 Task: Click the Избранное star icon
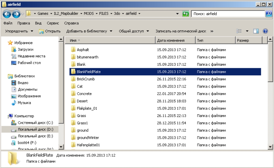pos(10,42)
